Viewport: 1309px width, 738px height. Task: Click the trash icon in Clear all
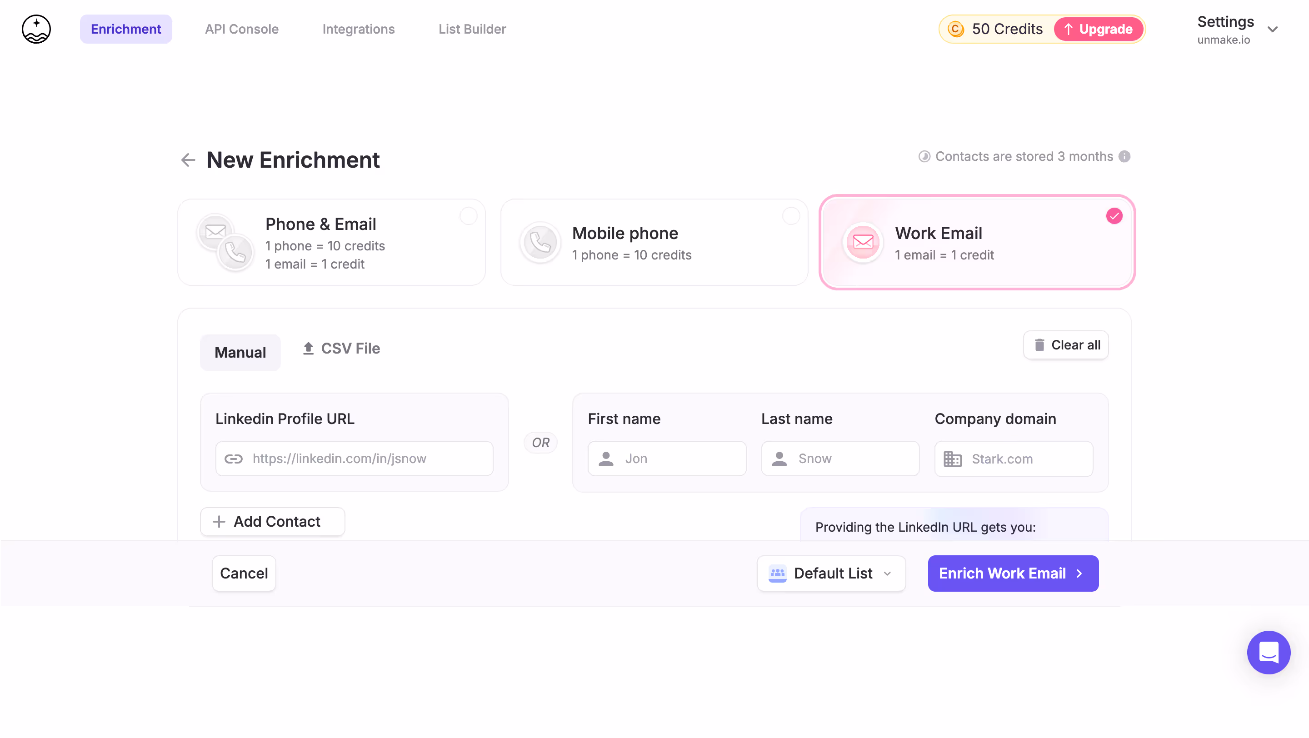[x=1039, y=345]
